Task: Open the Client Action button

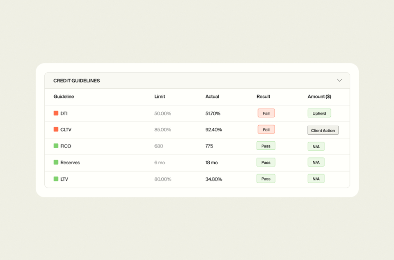Action: coord(323,130)
